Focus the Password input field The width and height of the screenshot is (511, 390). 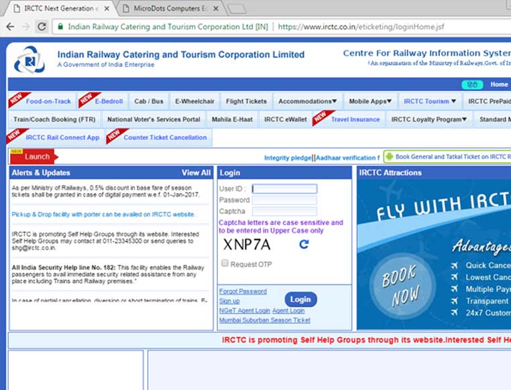(284, 200)
